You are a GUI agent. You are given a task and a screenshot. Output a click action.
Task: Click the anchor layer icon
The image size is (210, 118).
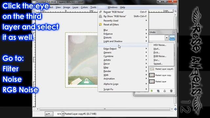tap(165, 91)
